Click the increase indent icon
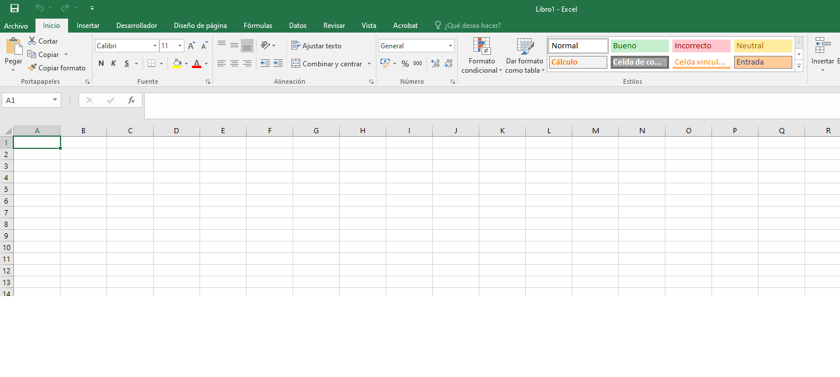 [278, 63]
